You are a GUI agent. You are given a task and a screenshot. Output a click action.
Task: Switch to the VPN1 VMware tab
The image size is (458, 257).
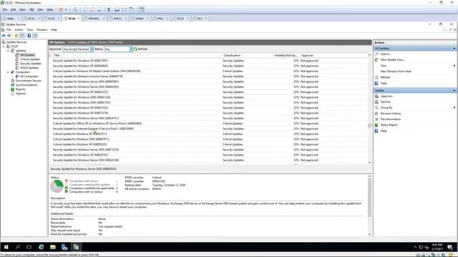[x=160, y=19]
